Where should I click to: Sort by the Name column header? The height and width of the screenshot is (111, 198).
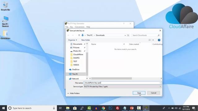[93, 44]
